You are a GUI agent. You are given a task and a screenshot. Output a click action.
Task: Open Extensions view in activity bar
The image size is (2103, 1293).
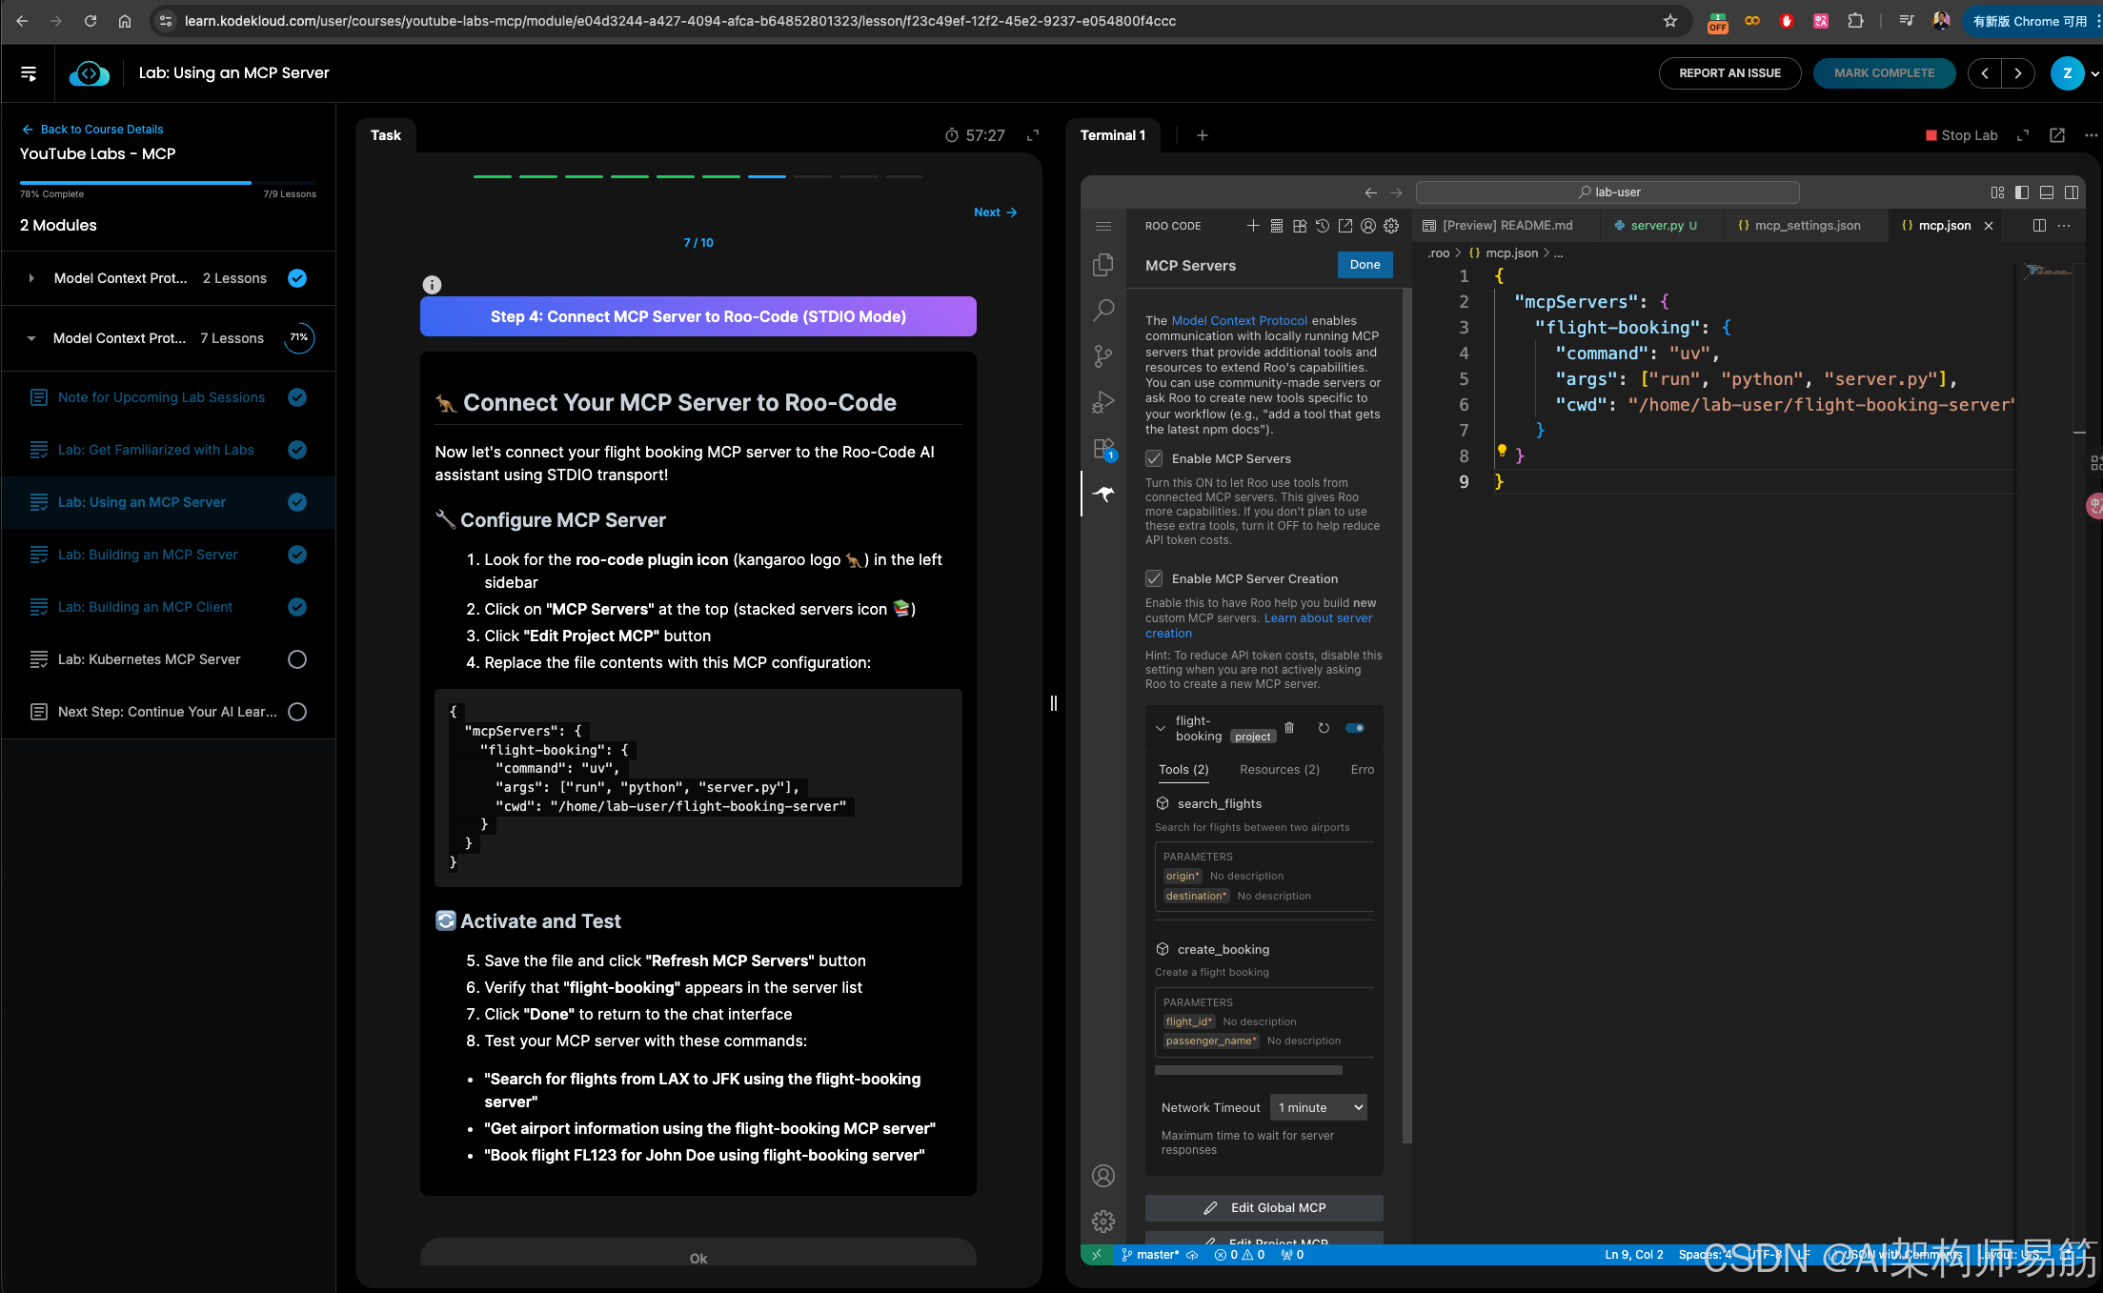(x=1103, y=448)
